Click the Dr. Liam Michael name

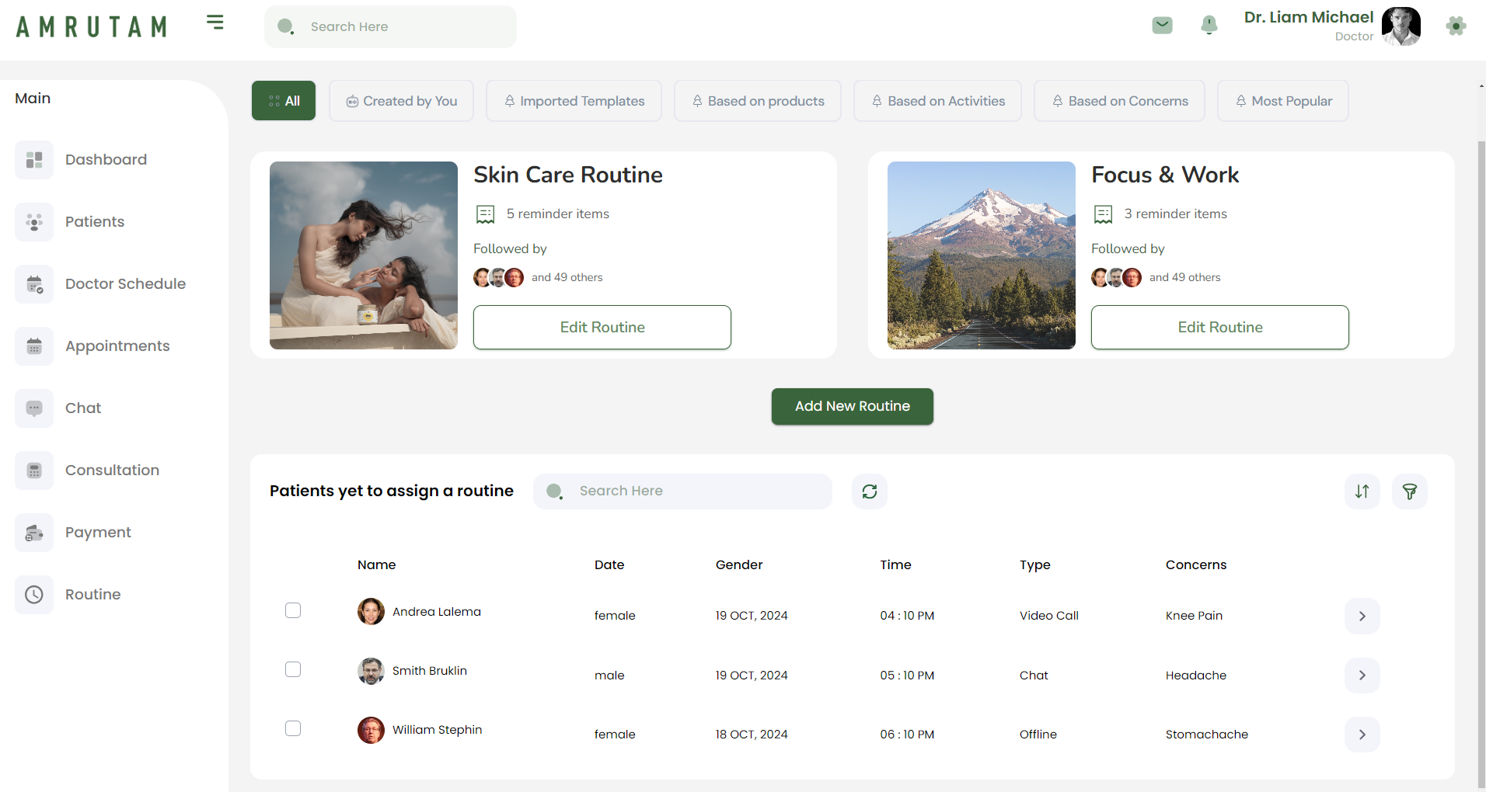point(1309,17)
